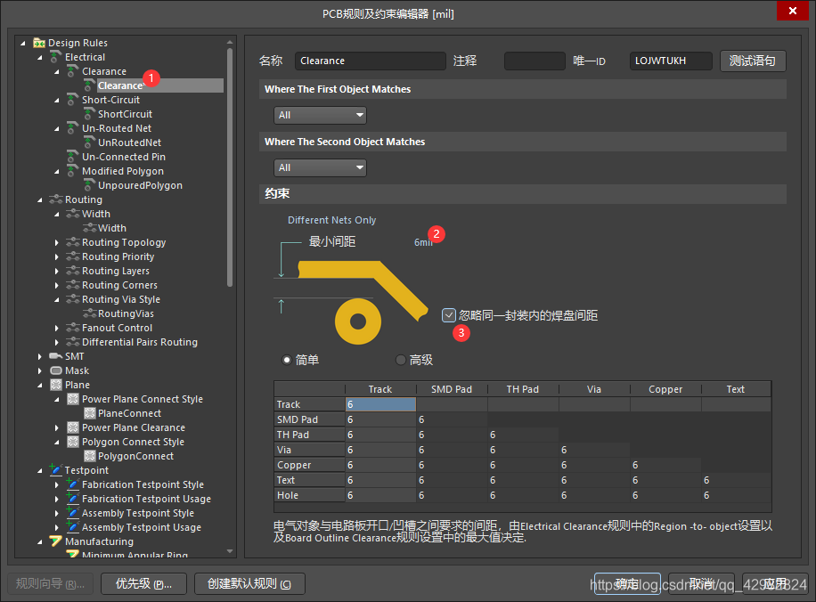Click the Track-to-Track clearance cell
This screenshot has height=602, width=816.
pos(380,404)
